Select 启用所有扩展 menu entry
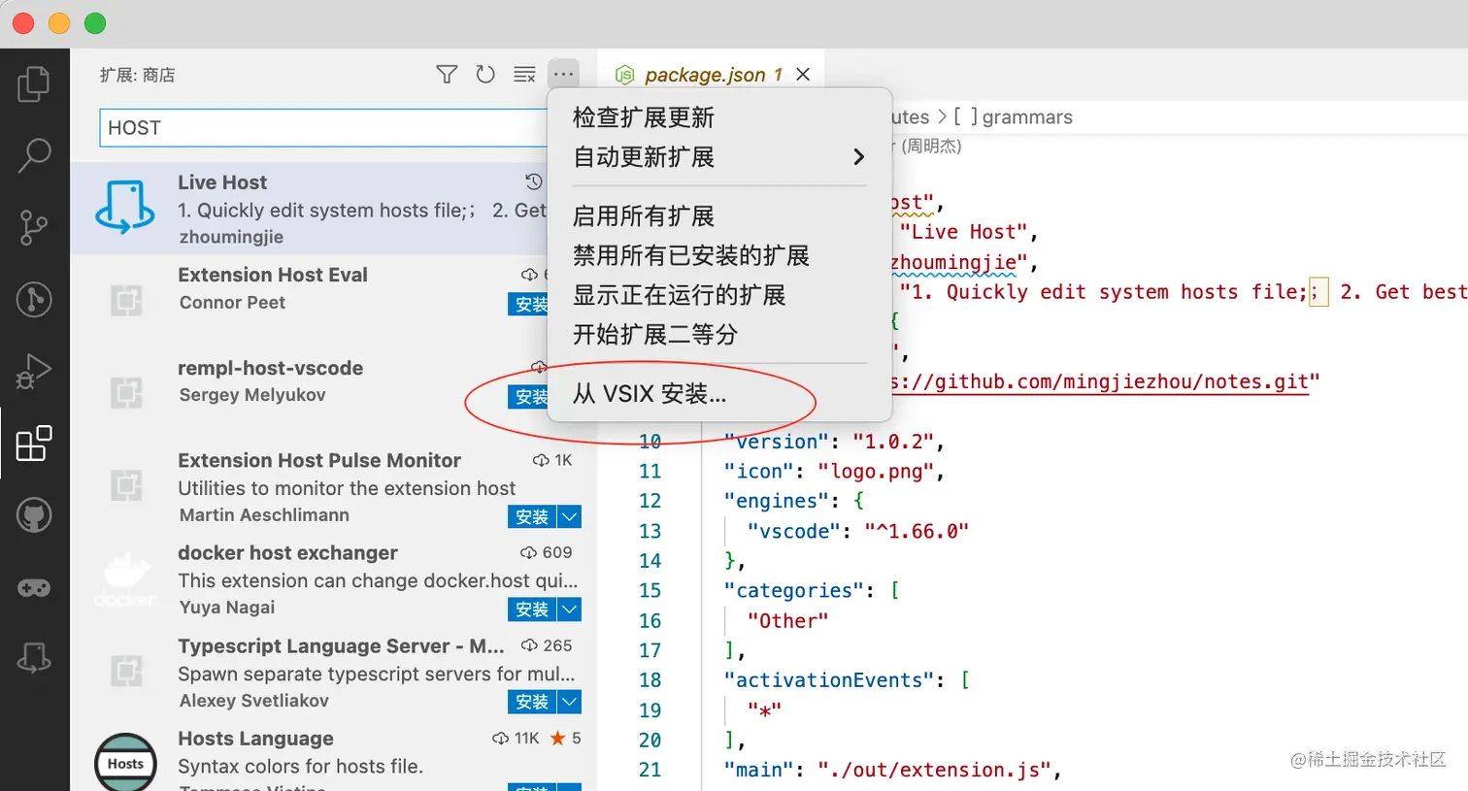 719,216
